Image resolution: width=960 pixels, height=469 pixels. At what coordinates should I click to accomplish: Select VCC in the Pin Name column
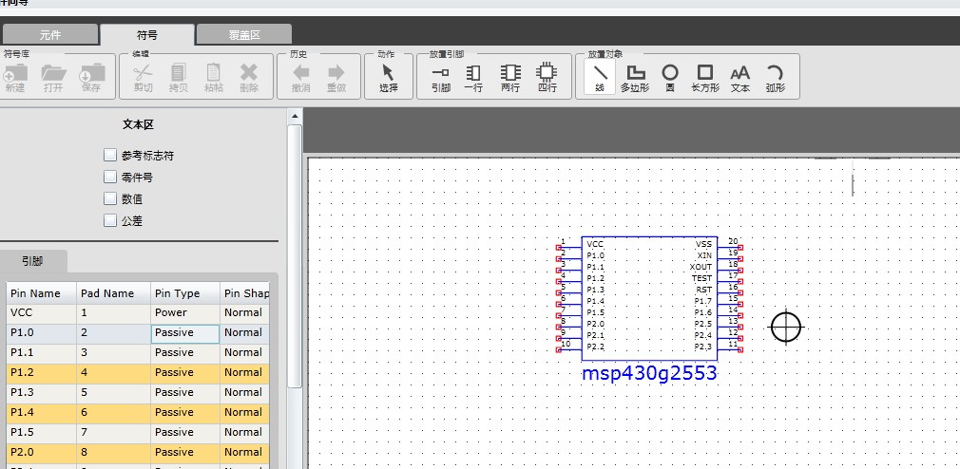click(42, 313)
